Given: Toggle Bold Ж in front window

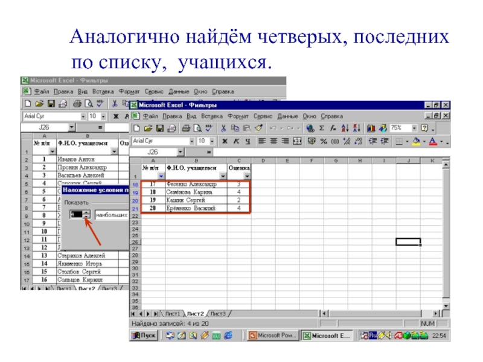Looking at the screenshot, I should tap(225, 141).
